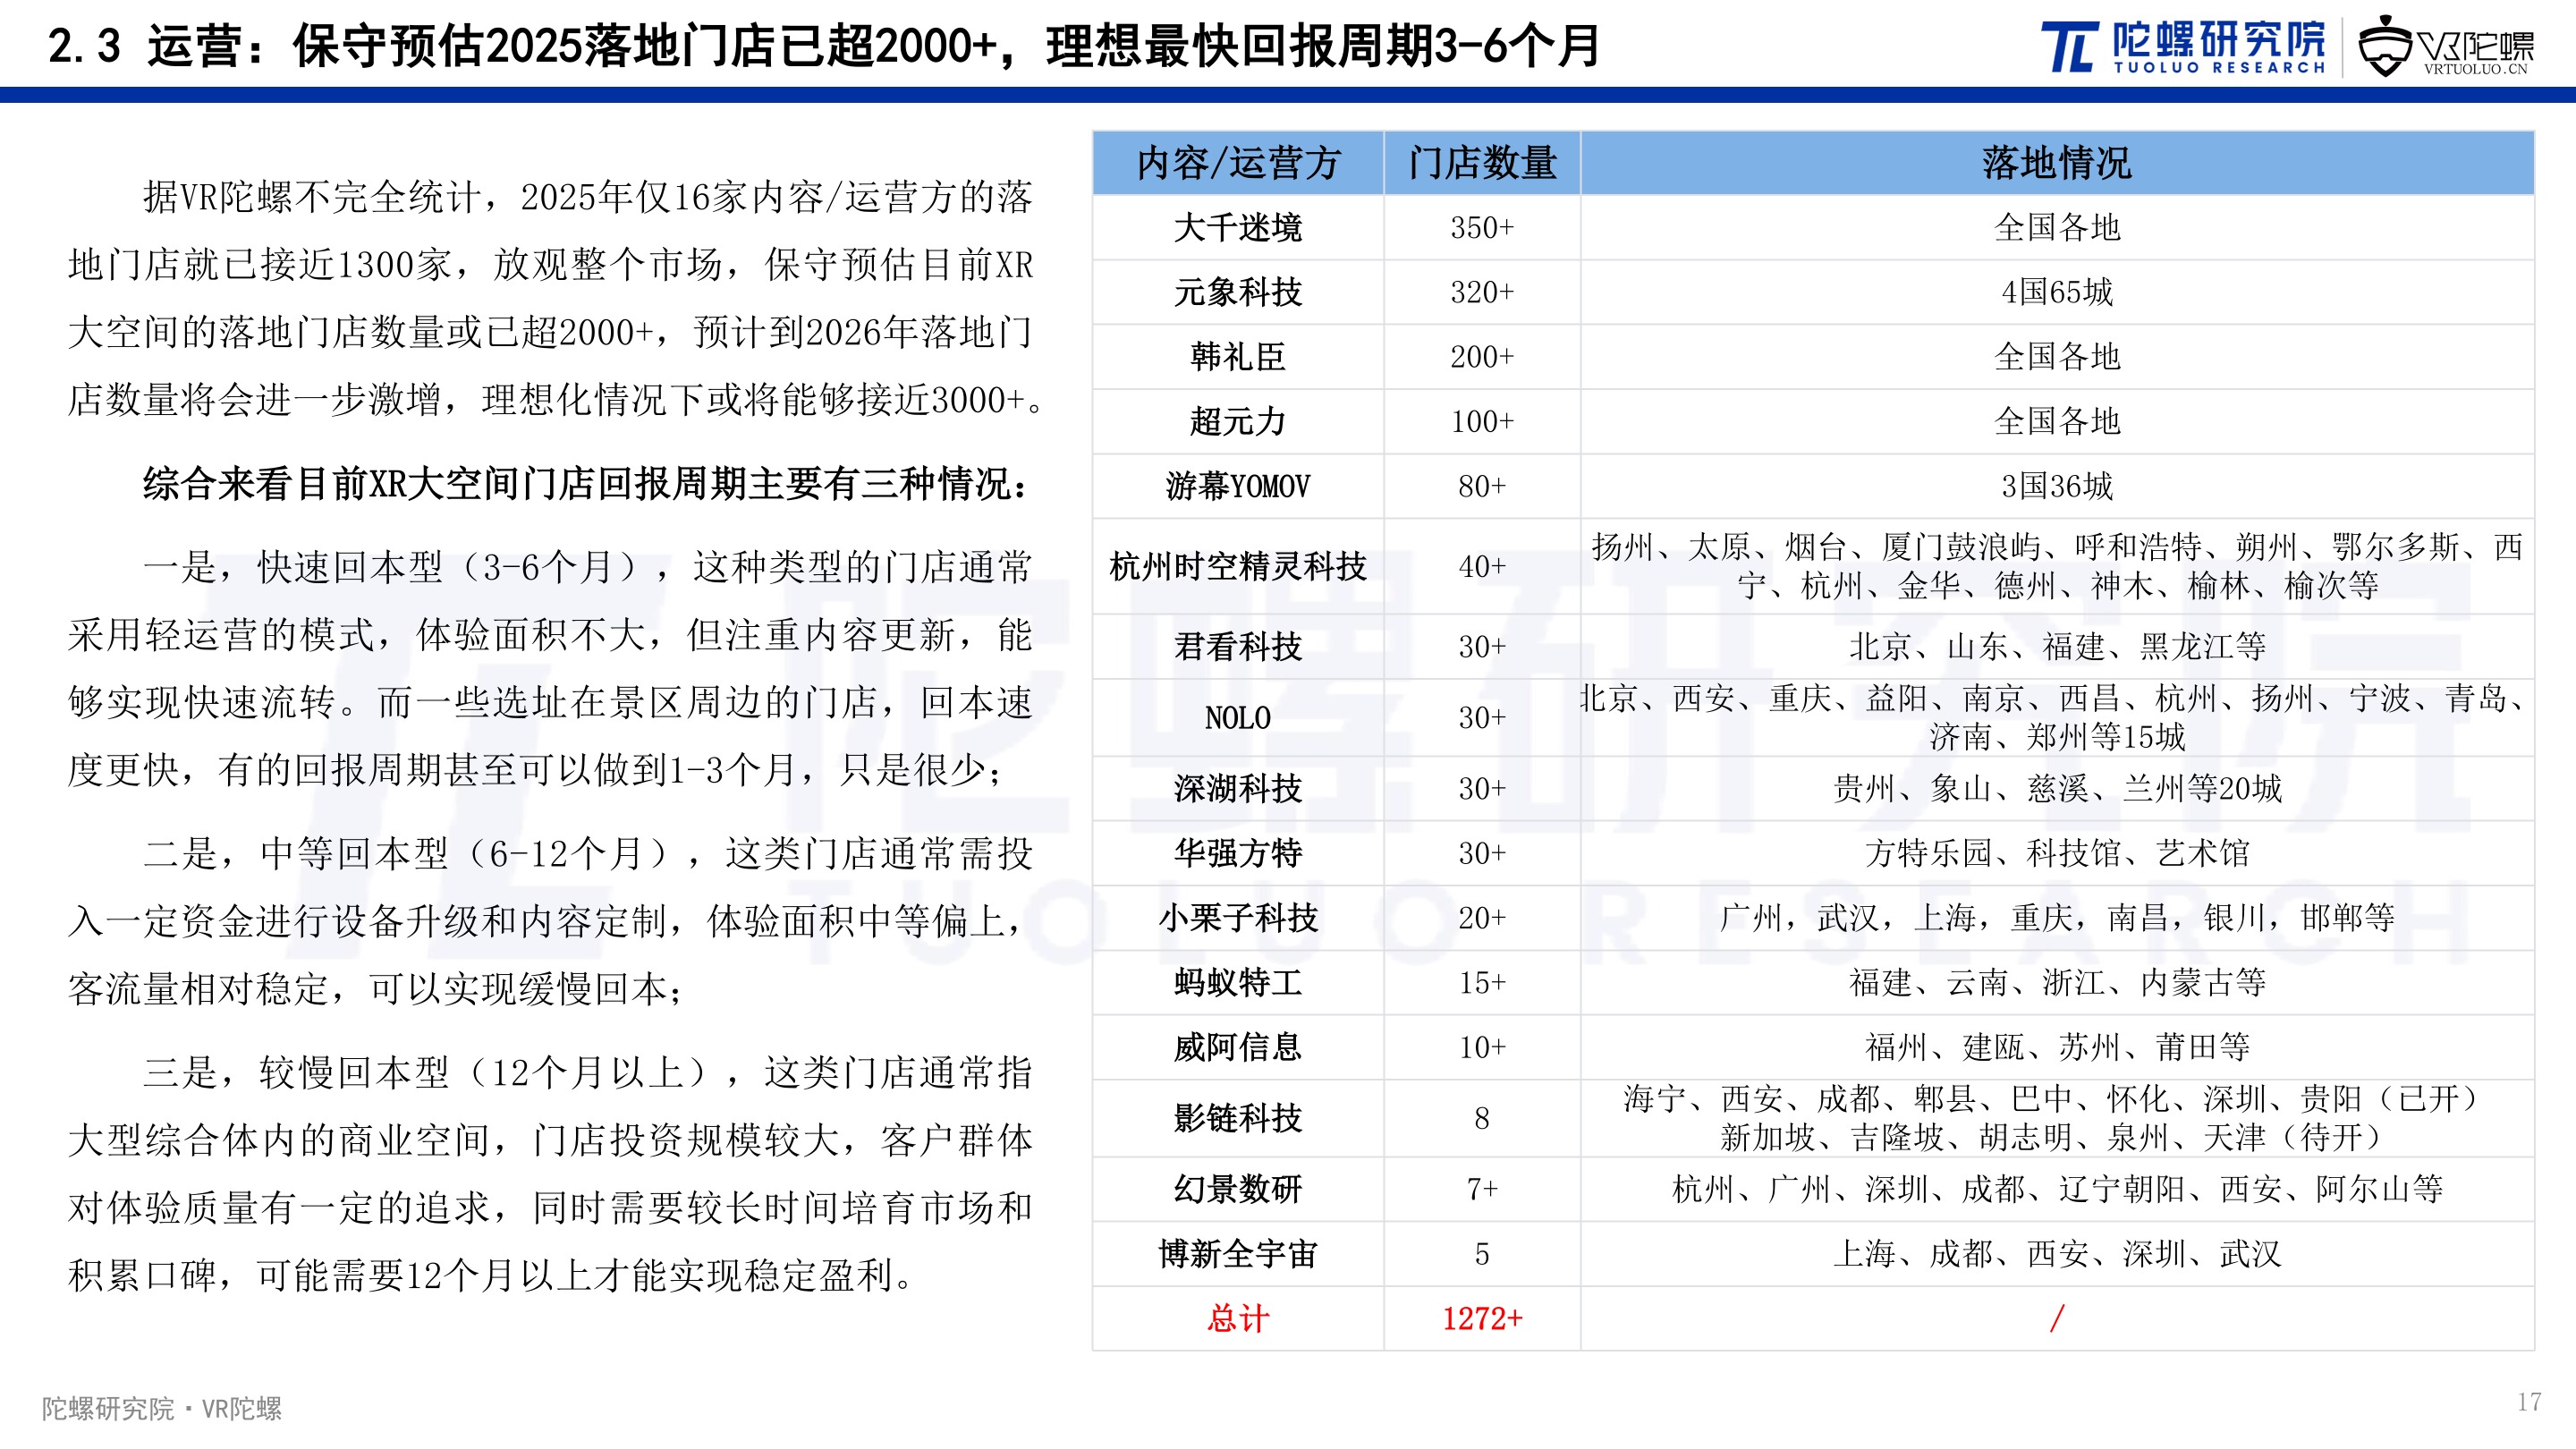Click the bold 综合来看 subheading paragraph

586,484
